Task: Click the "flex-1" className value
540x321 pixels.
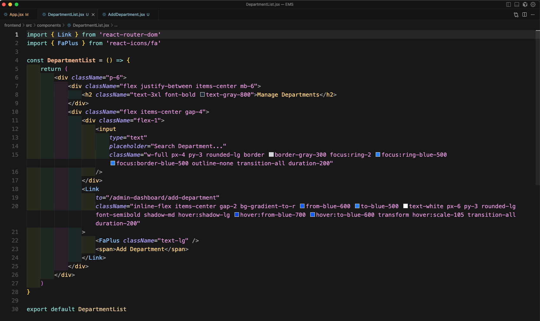Action: (147, 120)
